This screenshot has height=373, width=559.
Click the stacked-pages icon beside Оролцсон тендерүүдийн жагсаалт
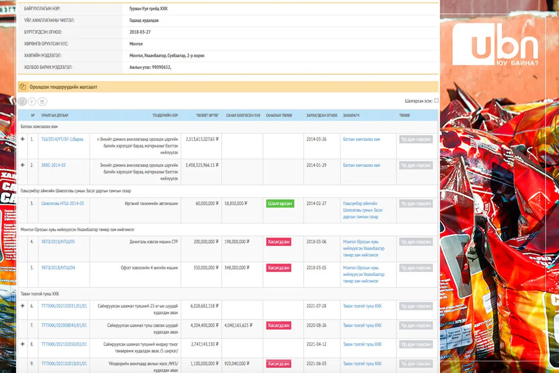[23, 87]
